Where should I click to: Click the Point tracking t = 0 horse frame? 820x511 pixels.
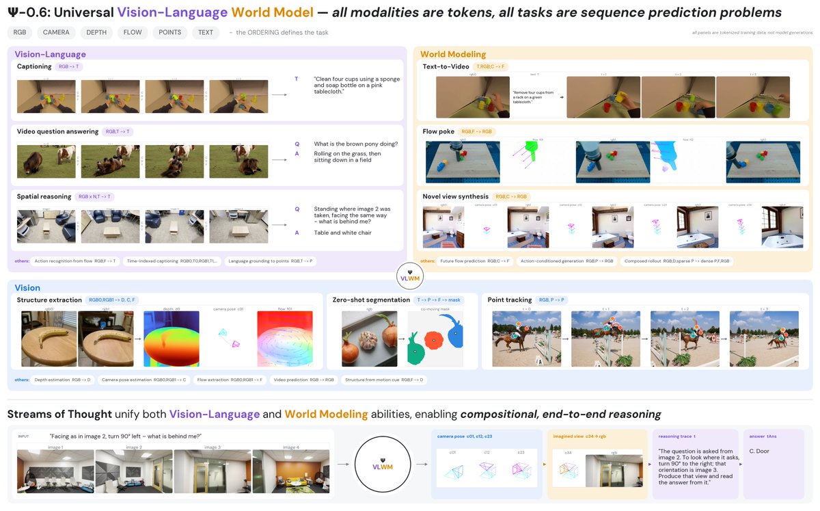coord(526,339)
